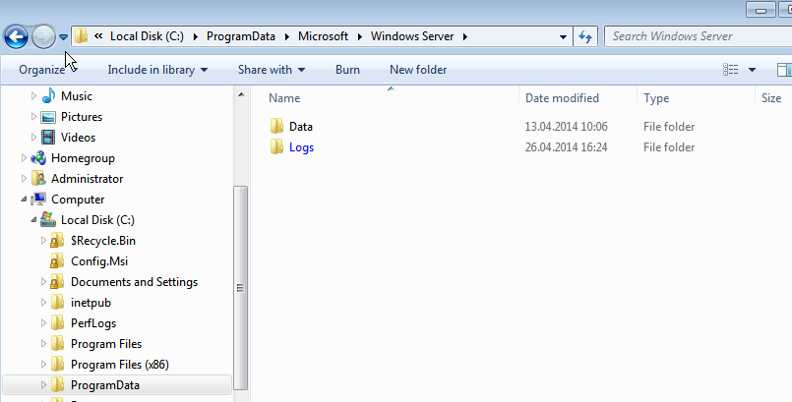
Task: Select the Data folder icon
Action: 276,126
